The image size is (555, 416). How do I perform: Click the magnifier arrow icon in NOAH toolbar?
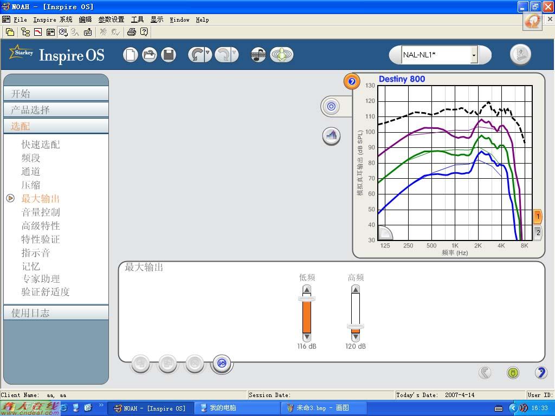click(63, 32)
